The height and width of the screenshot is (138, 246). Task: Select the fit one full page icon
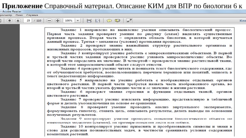click(98, 20)
